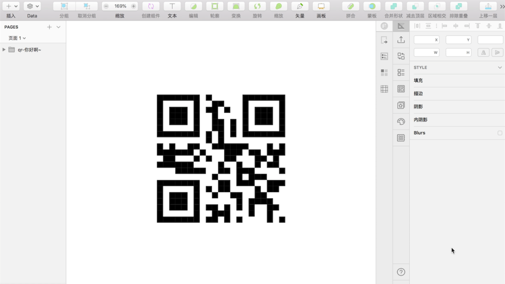Image resolution: width=505 pixels, height=284 pixels.
Task: Align horizontal centers in inspector
Action: coord(456,26)
